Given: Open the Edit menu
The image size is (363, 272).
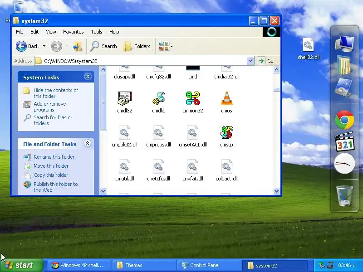Looking at the screenshot, I should [x=34, y=32].
